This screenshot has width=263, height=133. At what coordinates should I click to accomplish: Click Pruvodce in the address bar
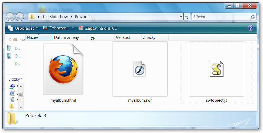pos(83,17)
